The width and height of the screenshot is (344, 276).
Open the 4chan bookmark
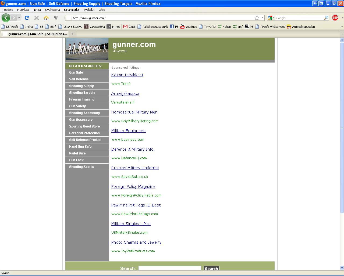click(224, 27)
